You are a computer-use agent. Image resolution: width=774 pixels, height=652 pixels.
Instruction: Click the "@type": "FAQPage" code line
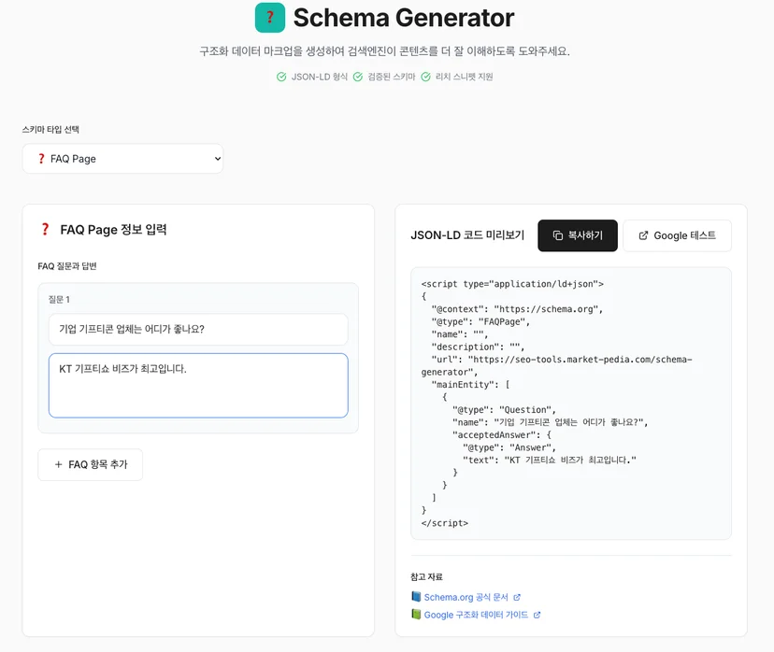coord(480,321)
